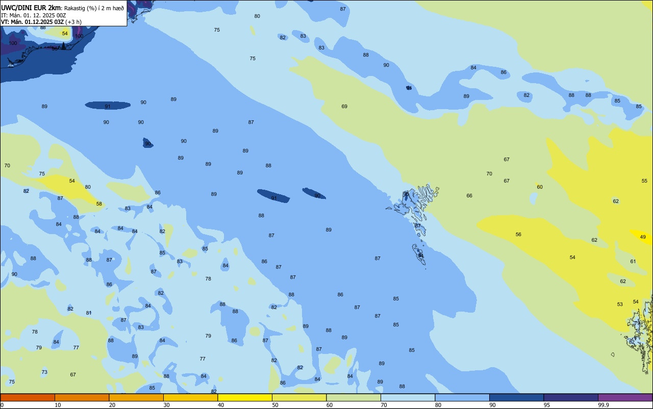Screen dimensions: 653x409
Task: Click the dark orange 0–10 legend swatch
Action: tap(28, 397)
